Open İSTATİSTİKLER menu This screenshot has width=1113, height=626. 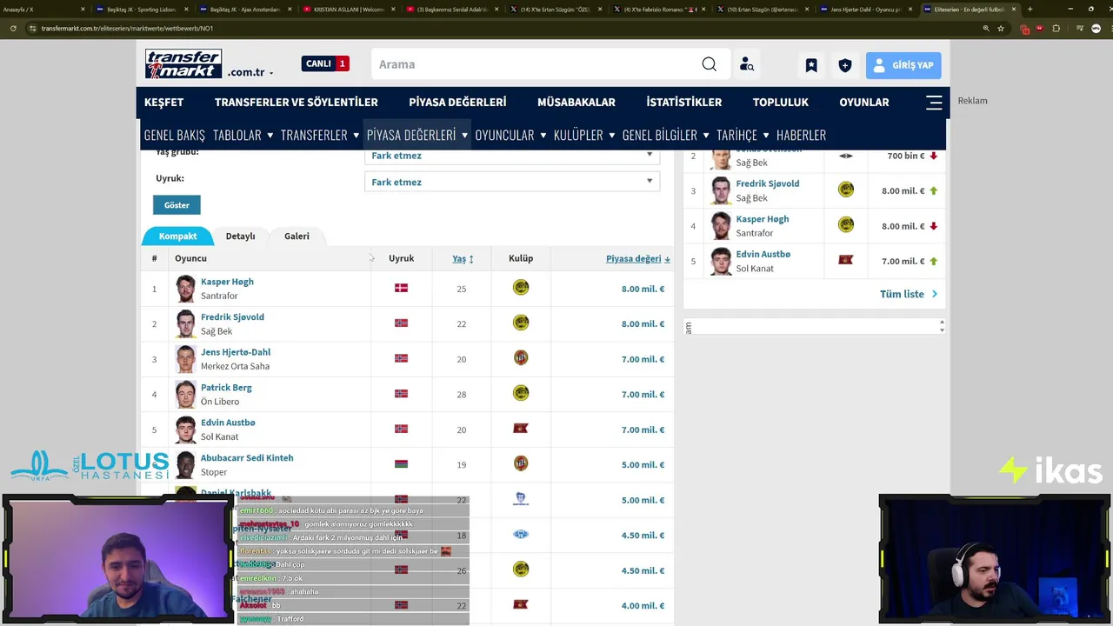point(684,102)
